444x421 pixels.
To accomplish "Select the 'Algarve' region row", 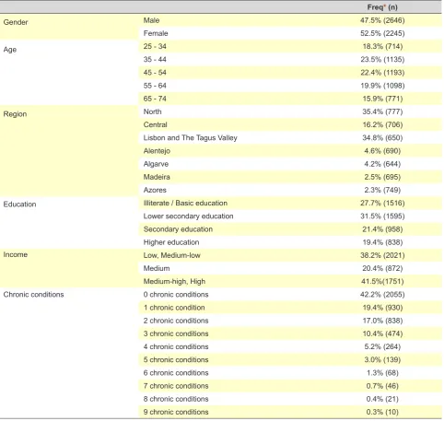I will pyautogui.click(x=156, y=164).
